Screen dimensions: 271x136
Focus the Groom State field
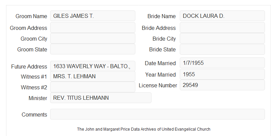click(x=93, y=49)
